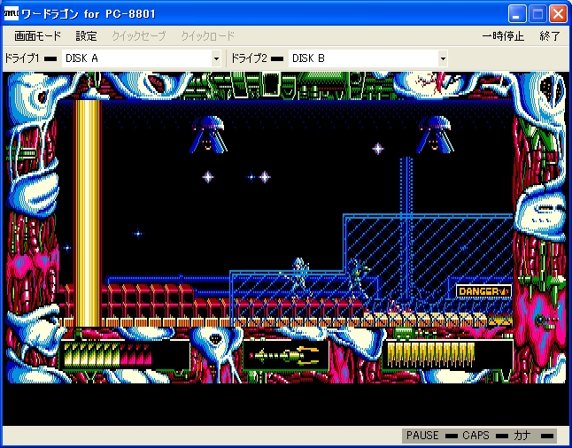Viewport: 572px width, 448px height.
Task: Select the greyed クイックセーブ menu item
Action: (139, 36)
